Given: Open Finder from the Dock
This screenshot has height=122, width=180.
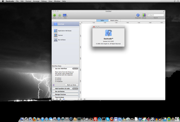Looking at the screenshot, I should [x=22, y=119].
